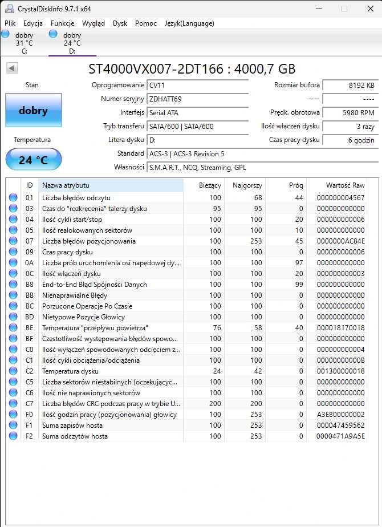Click status orb for 05 realokowanych sektorów
The image size is (382, 527).
(13, 230)
